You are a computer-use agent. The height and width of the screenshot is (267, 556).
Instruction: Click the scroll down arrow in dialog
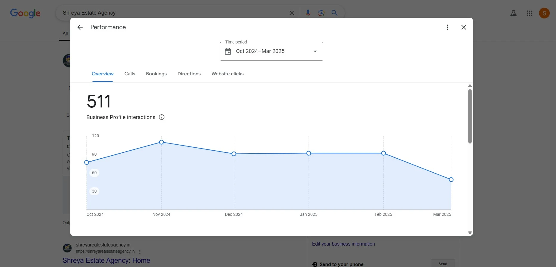pyautogui.click(x=470, y=233)
